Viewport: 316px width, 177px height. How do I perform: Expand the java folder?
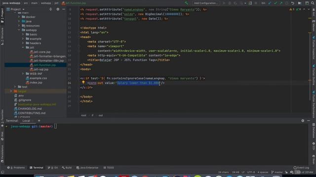[x=19, y=21]
